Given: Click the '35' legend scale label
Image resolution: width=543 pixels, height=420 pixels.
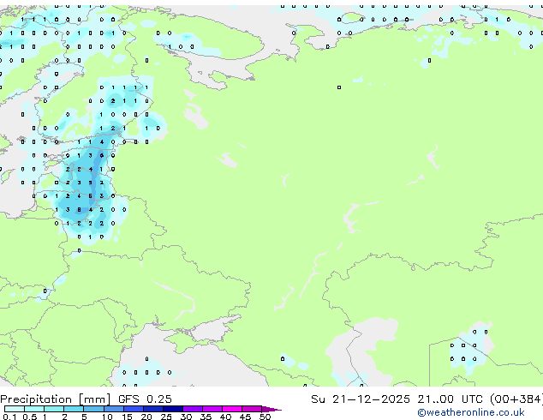Looking at the screenshot, I should [x=206, y=417].
